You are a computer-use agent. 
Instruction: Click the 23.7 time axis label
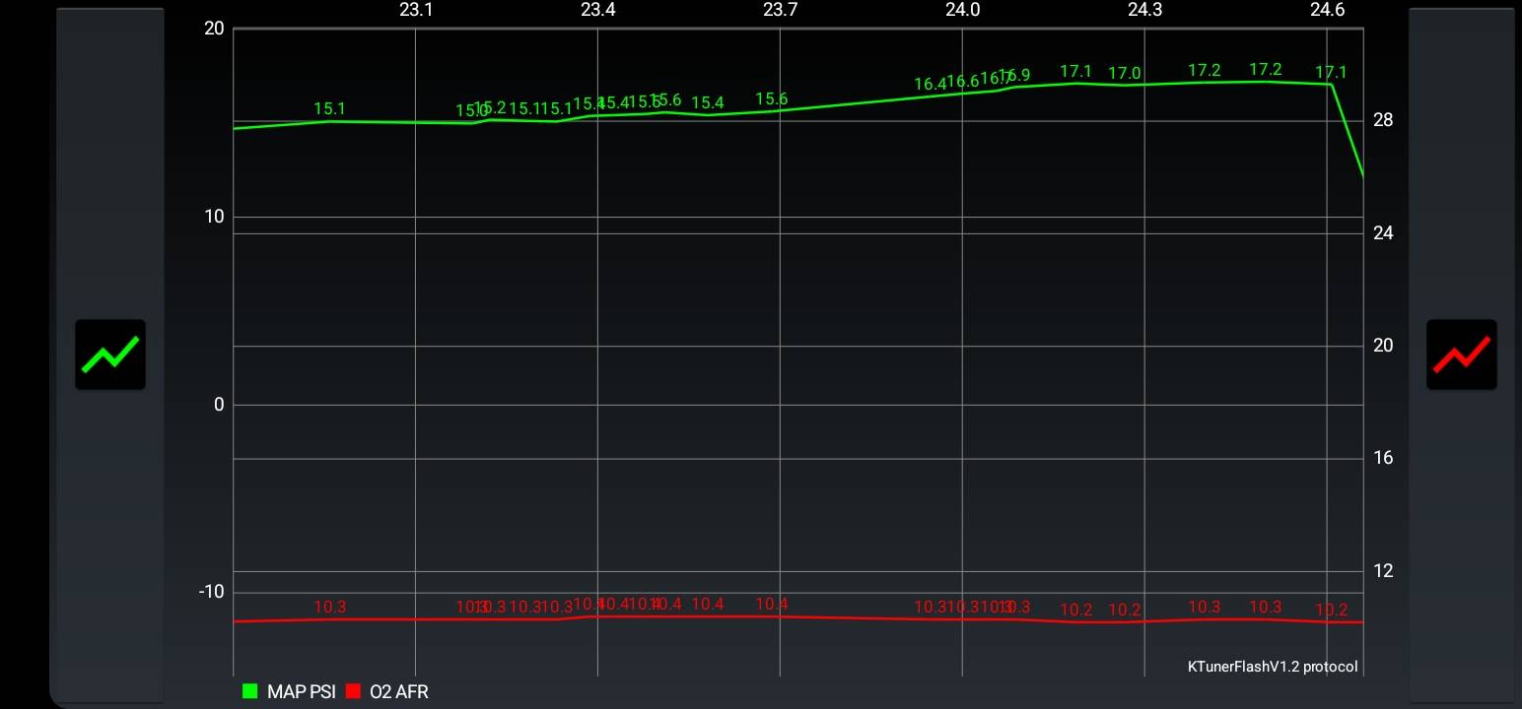pos(781,10)
